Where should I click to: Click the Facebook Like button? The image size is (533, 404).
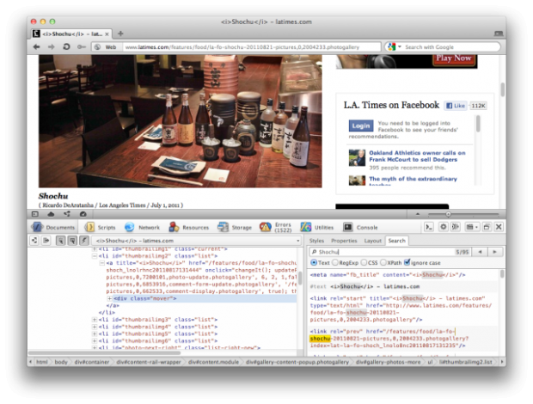pyautogui.click(x=456, y=106)
